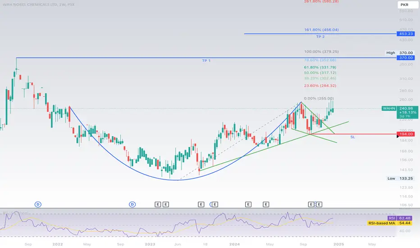420x248 pixels.
Task: Click the 161.80% (456.04) Fibonacci level
Action: 321,30
